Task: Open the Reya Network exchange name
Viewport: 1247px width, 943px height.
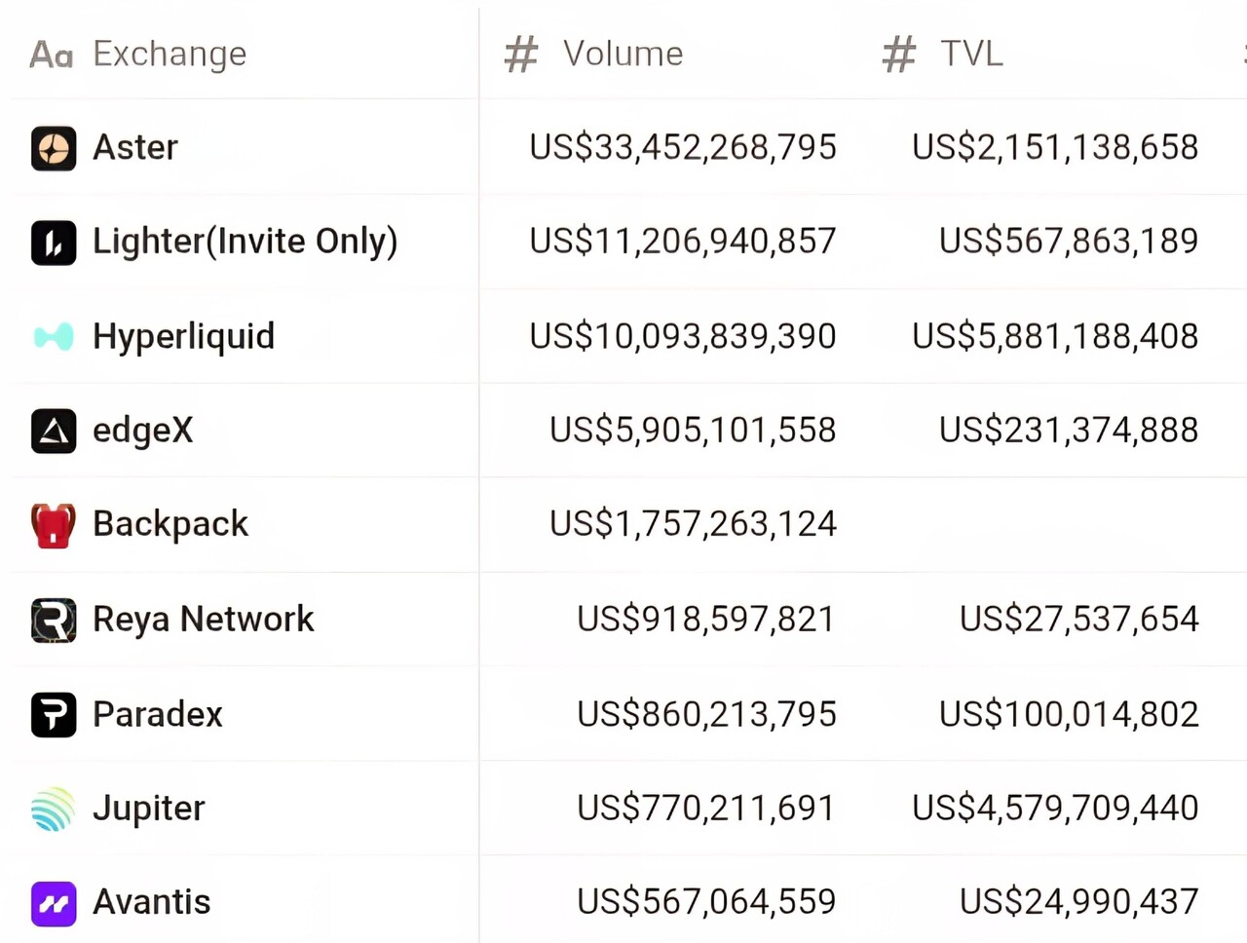Action: [203, 620]
